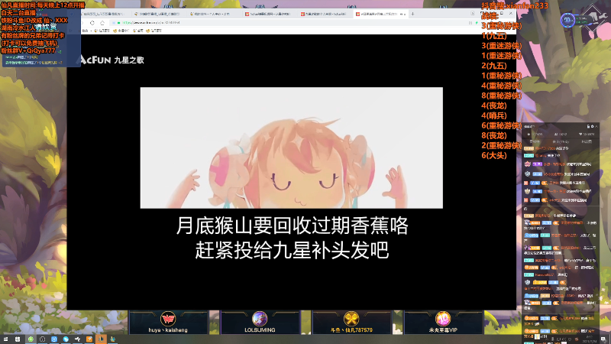Click the crossed-keys emblem above 仙凡787579
The height and width of the screenshot is (344, 611).
click(x=351, y=319)
